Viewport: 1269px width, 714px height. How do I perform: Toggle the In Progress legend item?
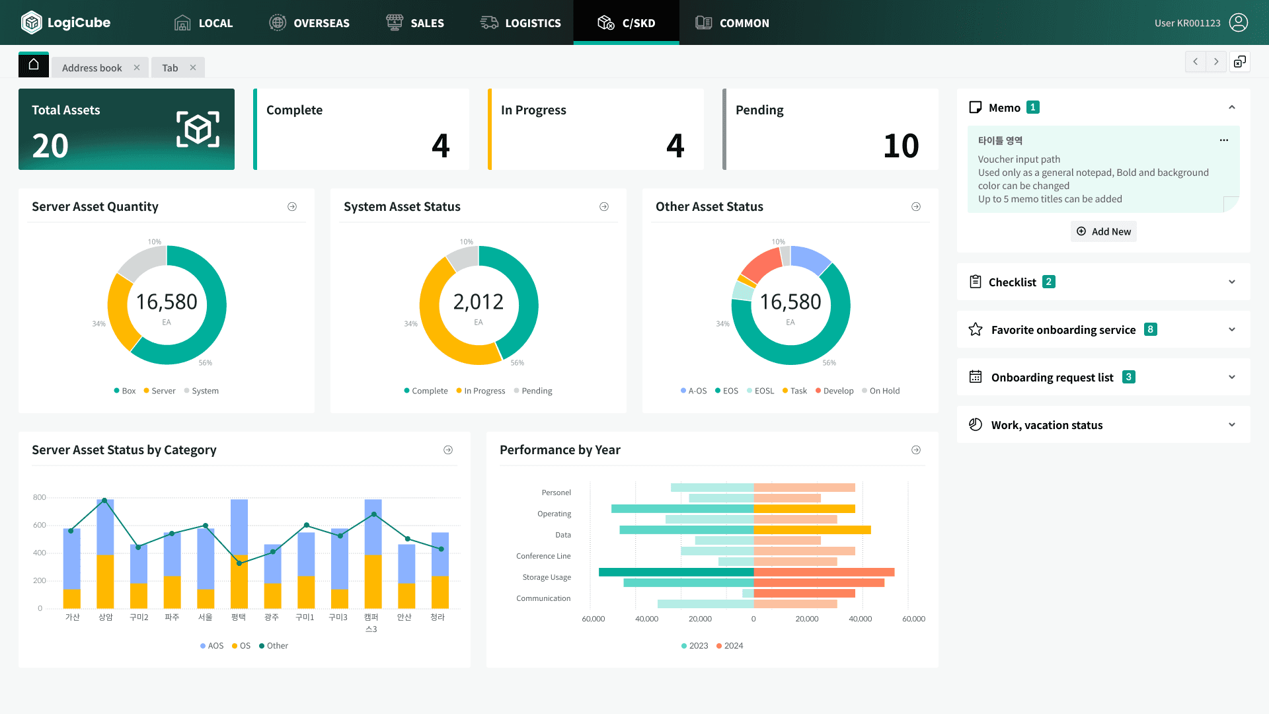(481, 391)
